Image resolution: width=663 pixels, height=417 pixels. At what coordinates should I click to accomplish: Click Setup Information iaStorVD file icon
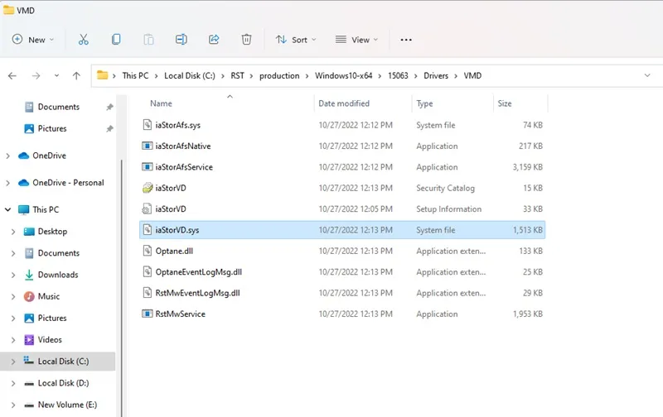(x=147, y=209)
